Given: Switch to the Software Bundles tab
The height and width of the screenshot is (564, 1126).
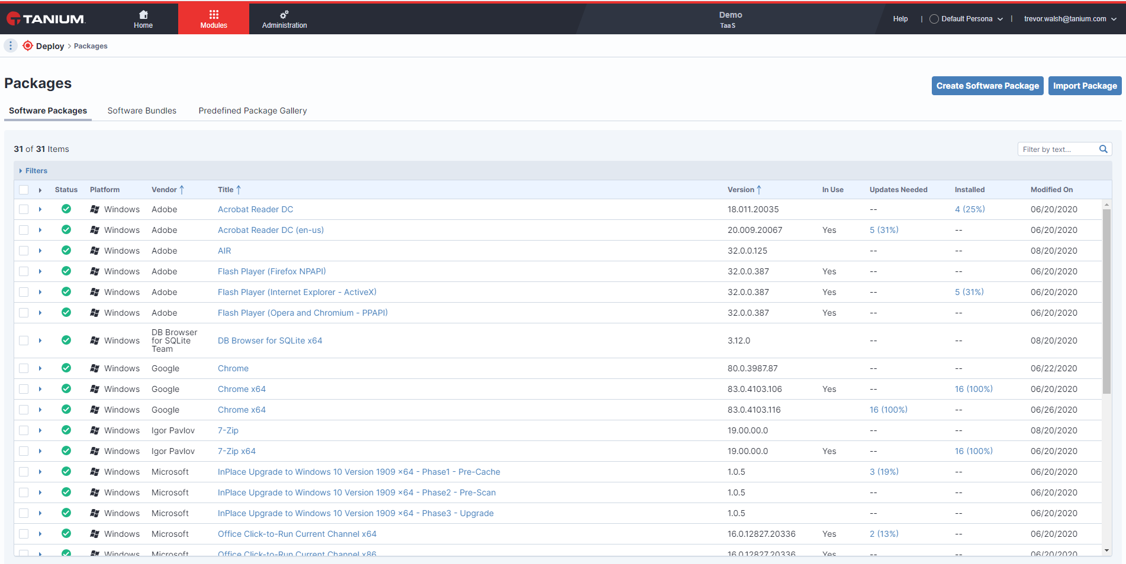Looking at the screenshot, I should [142, 111].
